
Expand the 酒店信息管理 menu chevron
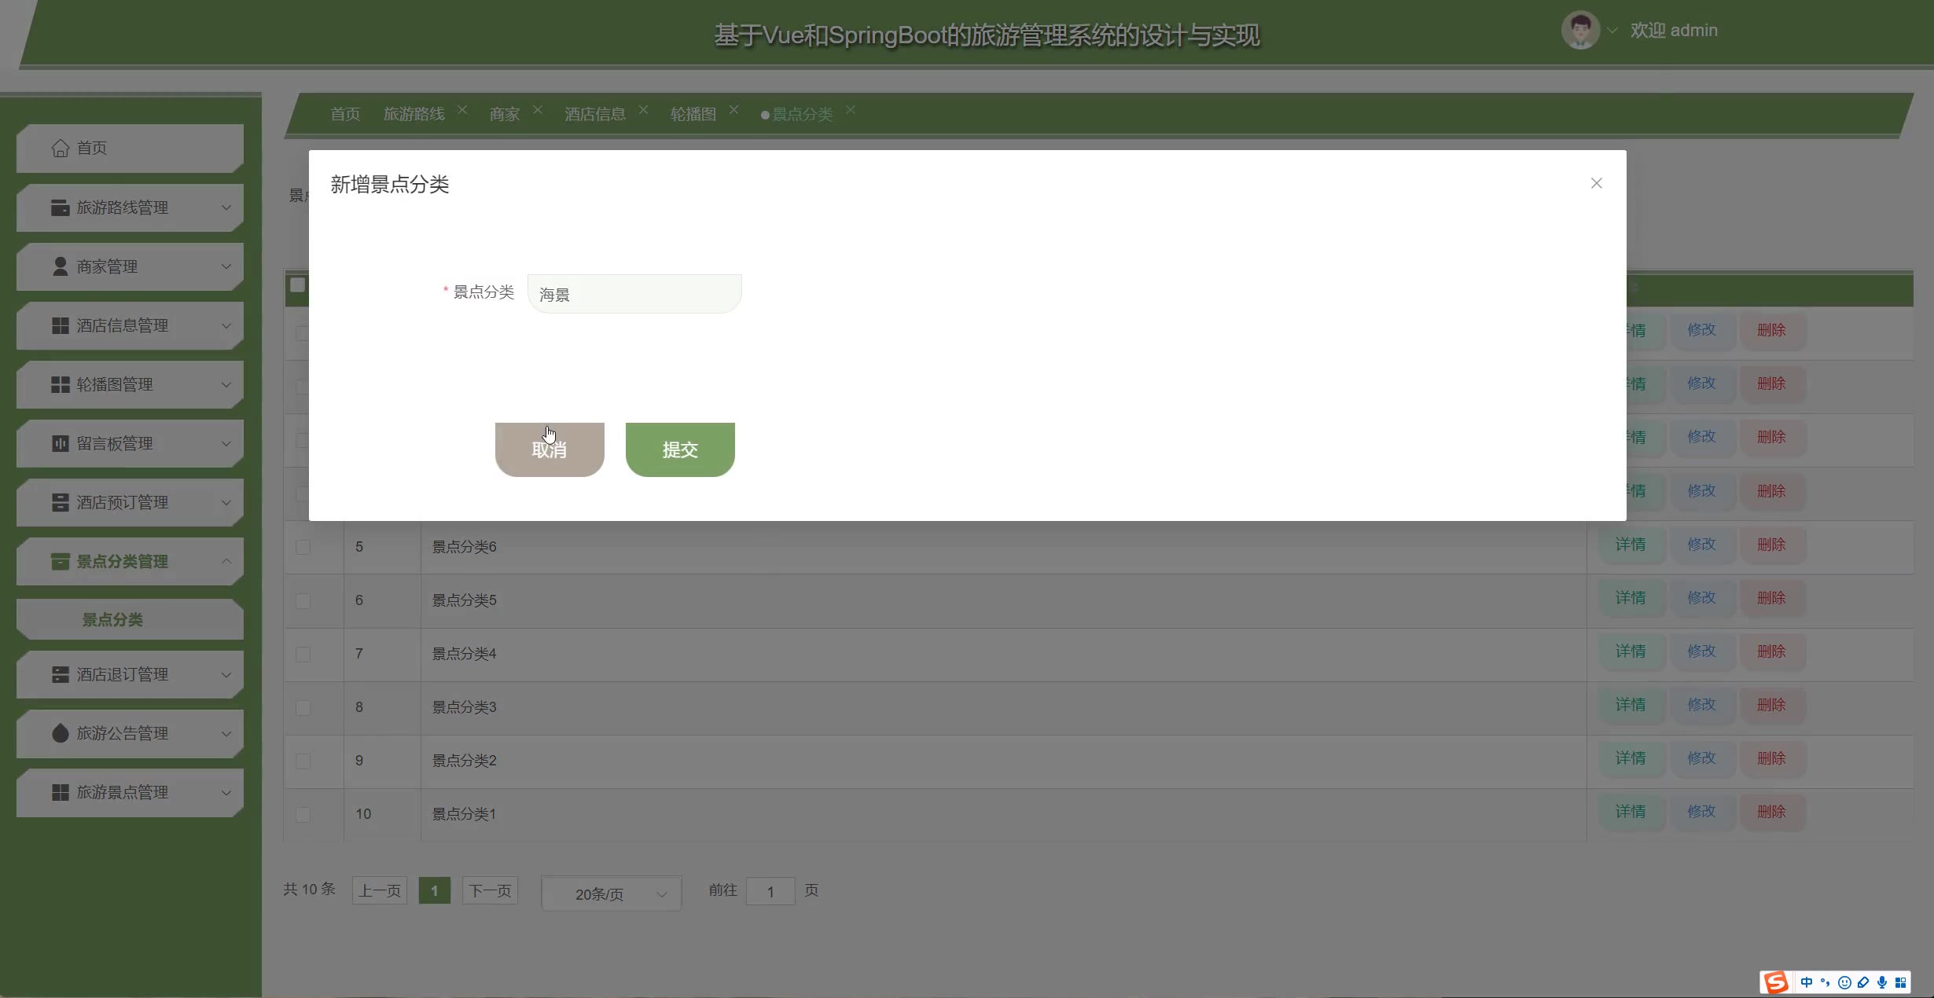click(226, 325)
